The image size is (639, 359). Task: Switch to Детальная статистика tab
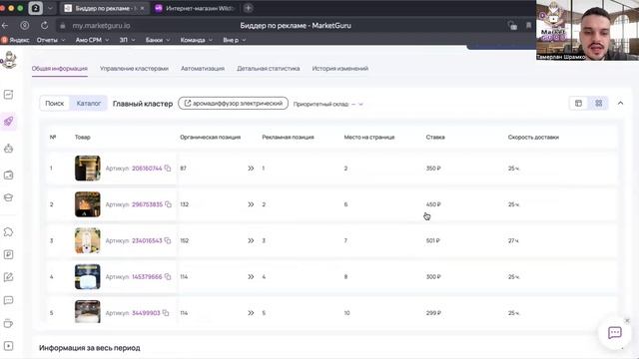[269, 69]
